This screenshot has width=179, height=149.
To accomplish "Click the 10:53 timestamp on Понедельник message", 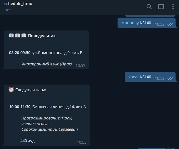I will coord(80,66).
